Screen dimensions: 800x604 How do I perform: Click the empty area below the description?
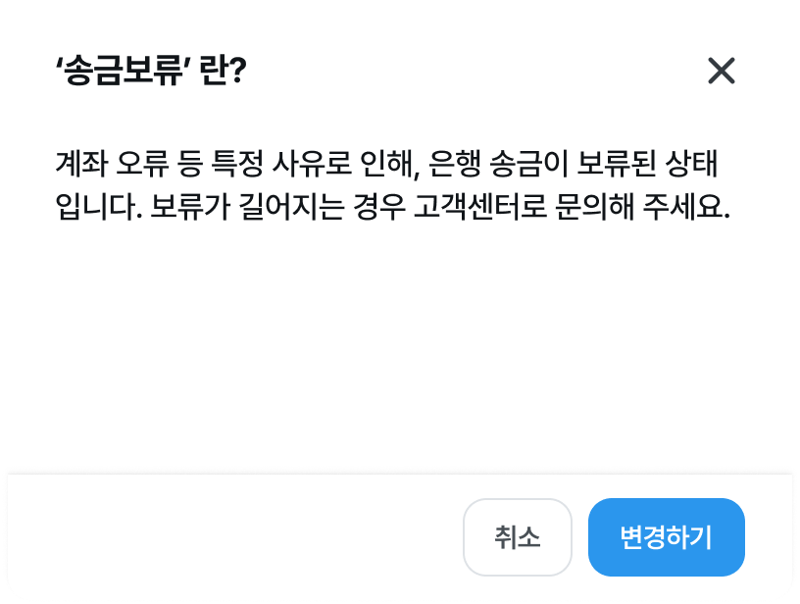(395, 343)
